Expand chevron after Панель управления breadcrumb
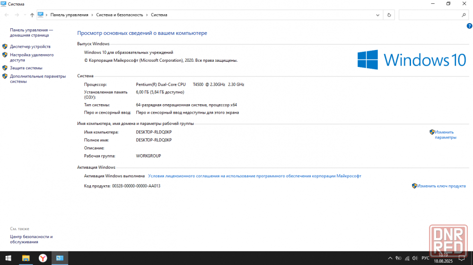473x265 pixels. (x=92, y=15)
